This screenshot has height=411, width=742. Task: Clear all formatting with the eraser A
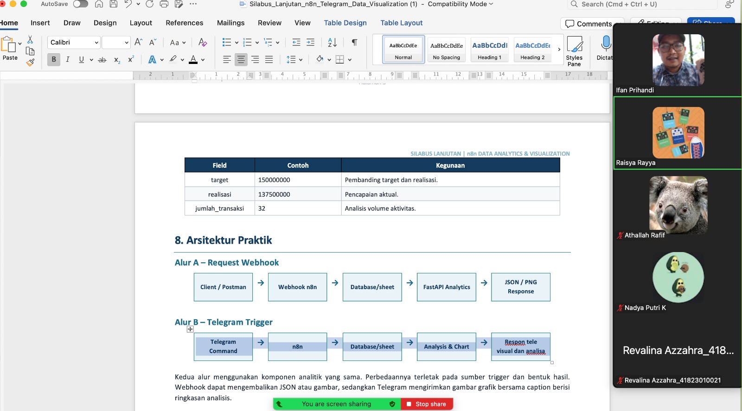(x=203, y=43)
